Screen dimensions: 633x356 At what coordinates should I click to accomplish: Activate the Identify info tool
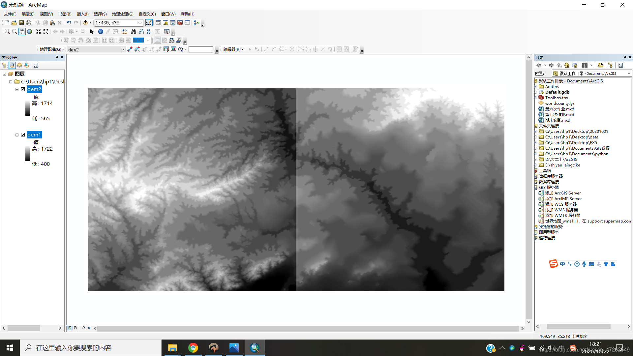coord(101,32)
